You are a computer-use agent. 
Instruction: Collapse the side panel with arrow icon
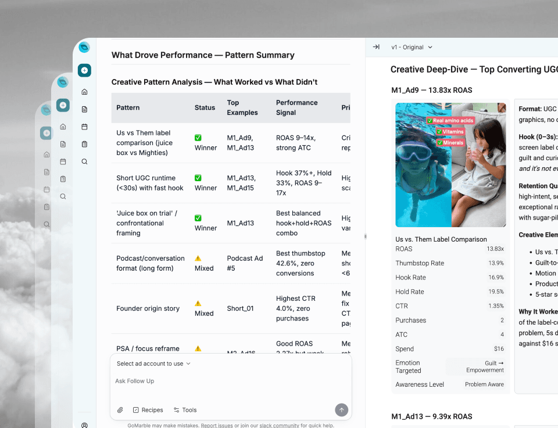coord(376,47)
